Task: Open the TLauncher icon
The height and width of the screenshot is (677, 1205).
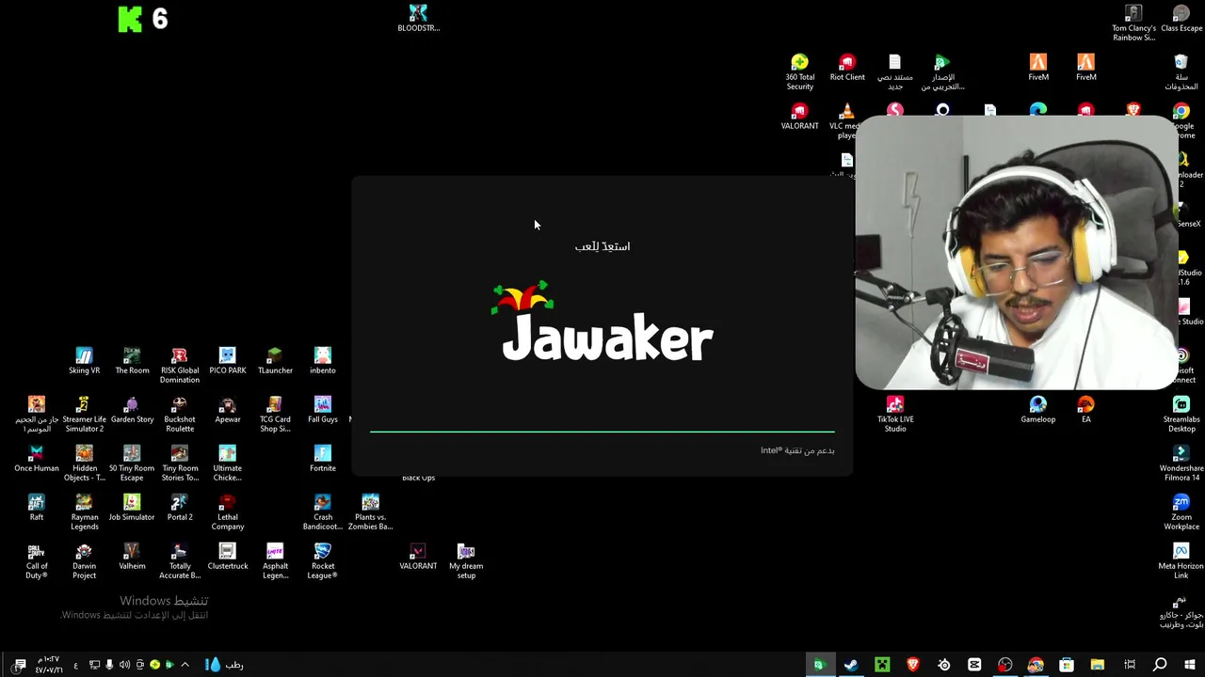Action: tap(275, 360)
